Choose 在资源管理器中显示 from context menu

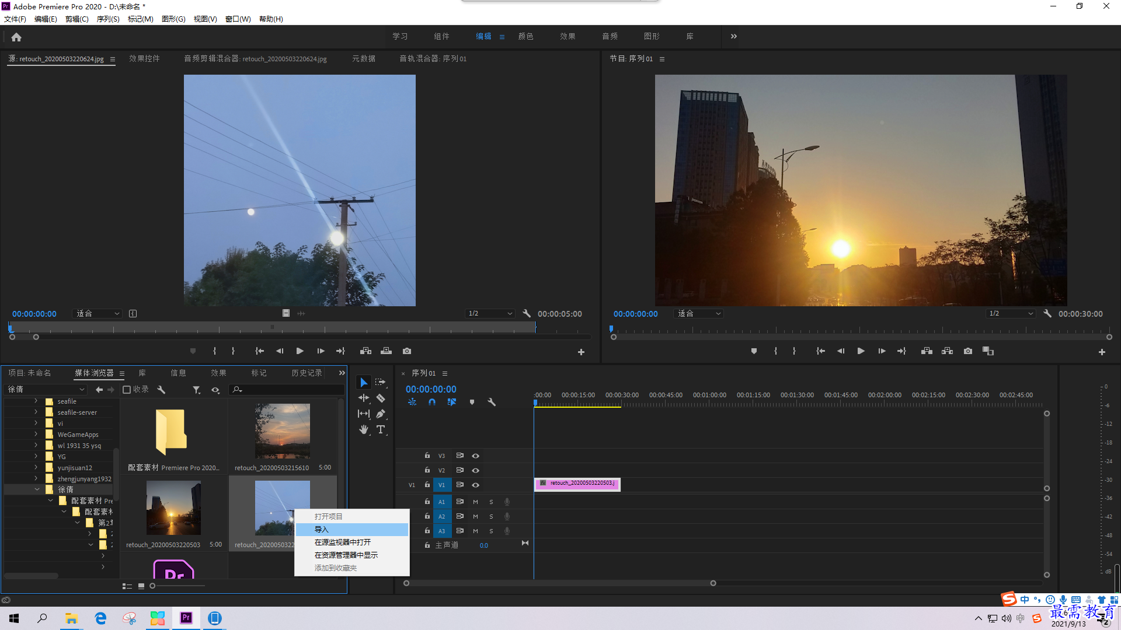[352, 555]
